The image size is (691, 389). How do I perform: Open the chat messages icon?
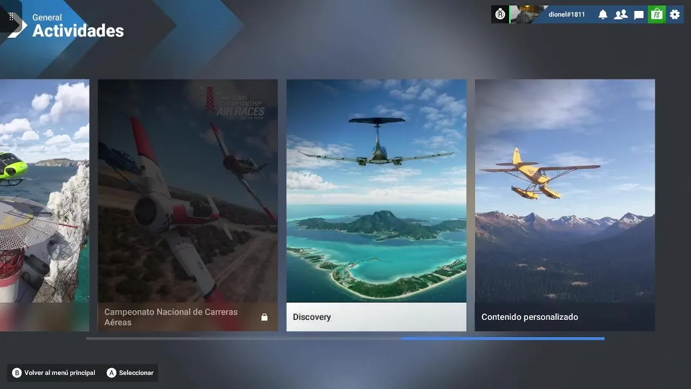[639, 15]
